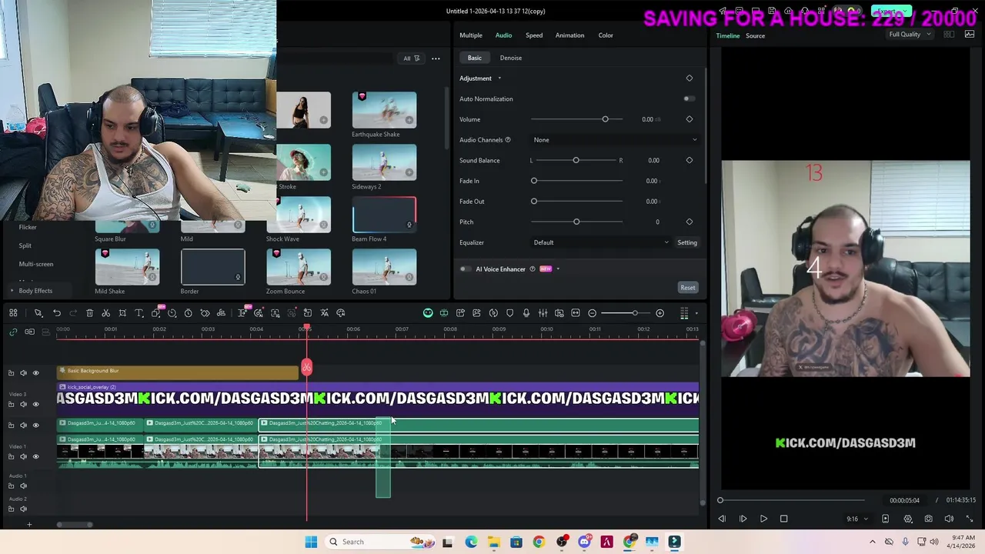The width and height of the screenshot is (985, 554).
Task: Toggle Auto Normalization switch
Action: pos(689,98)
